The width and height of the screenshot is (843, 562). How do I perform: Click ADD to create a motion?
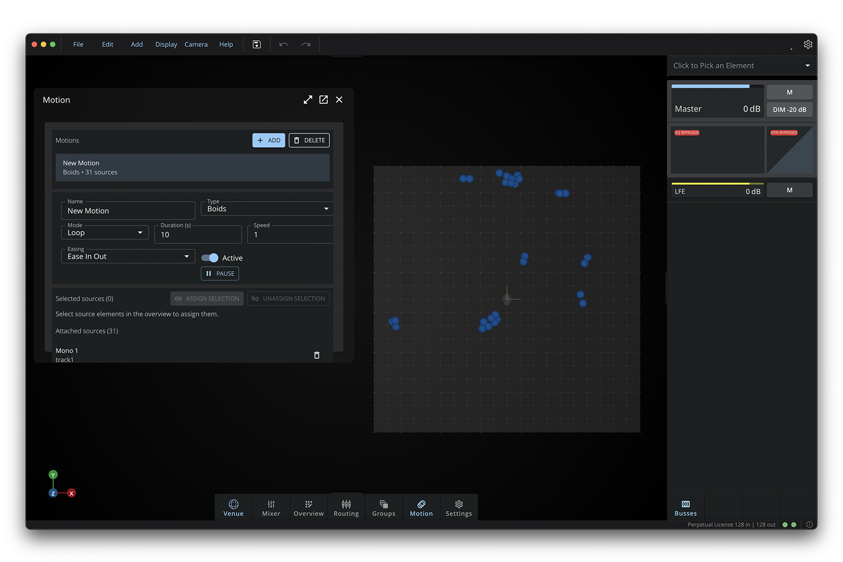[x=268, y=140]
